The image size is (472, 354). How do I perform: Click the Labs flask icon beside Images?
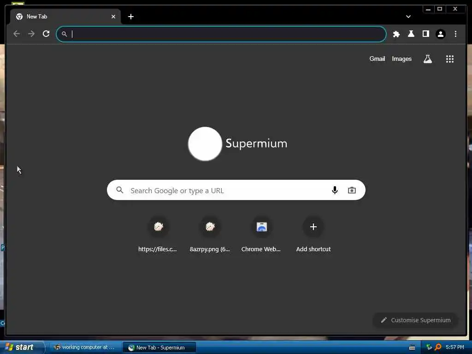(x=427, y=59)
